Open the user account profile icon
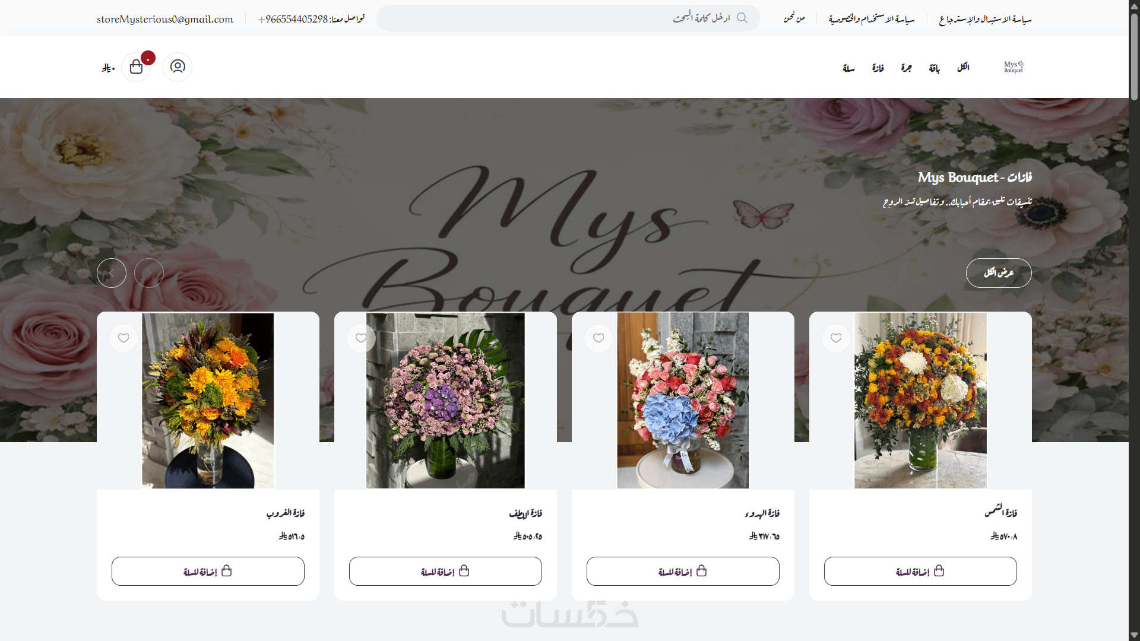 (x=178, y=66)
